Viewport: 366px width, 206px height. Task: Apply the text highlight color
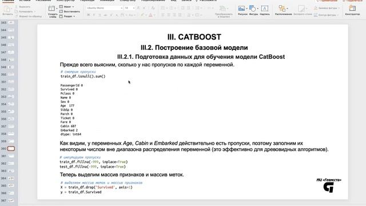tap(142, 15)
